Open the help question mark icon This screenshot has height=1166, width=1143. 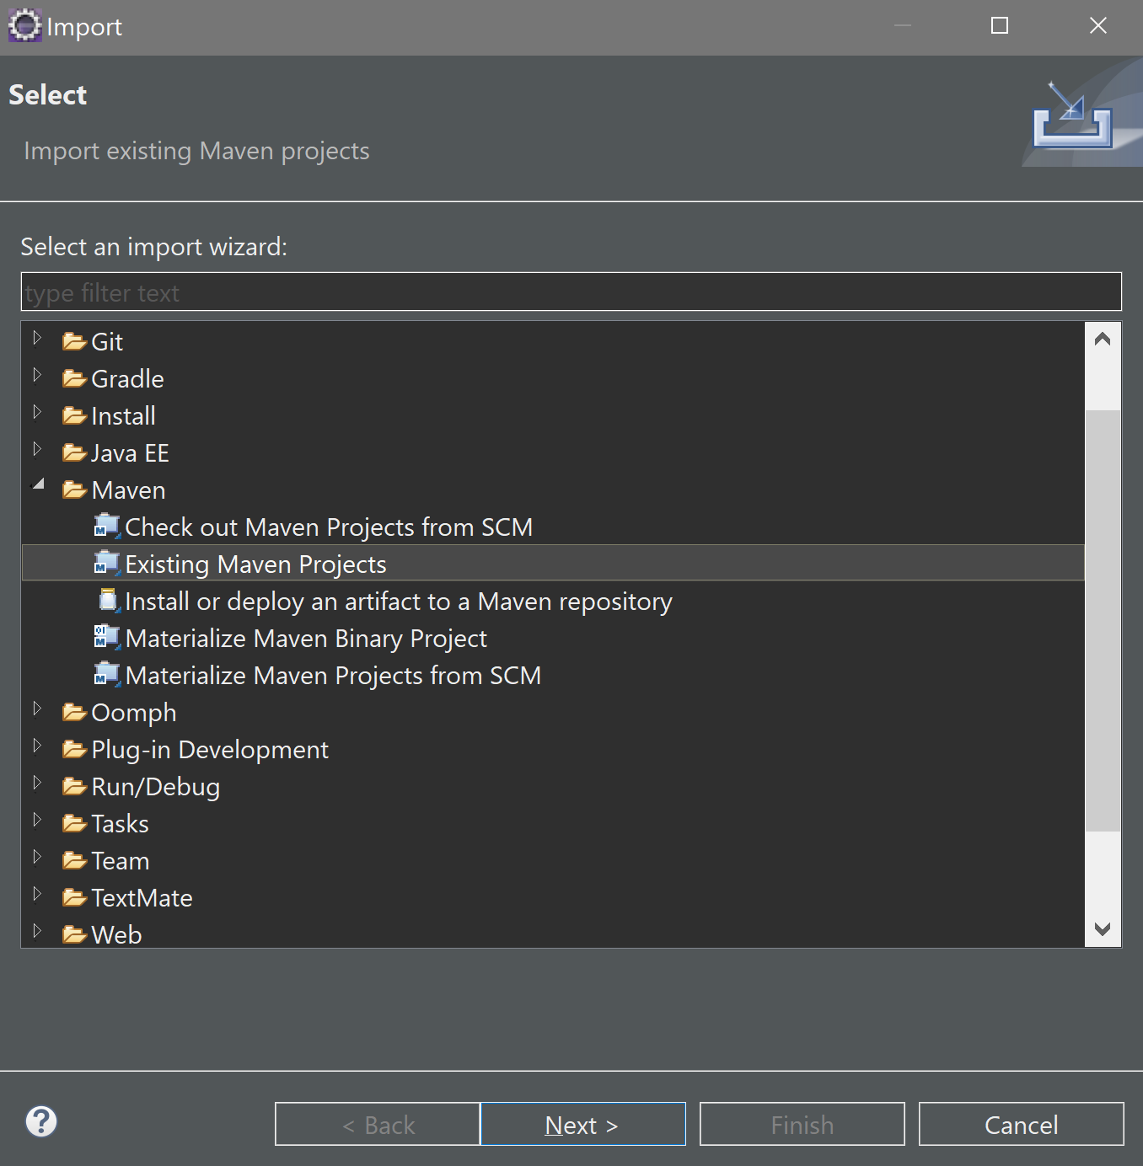[41, 1121]
